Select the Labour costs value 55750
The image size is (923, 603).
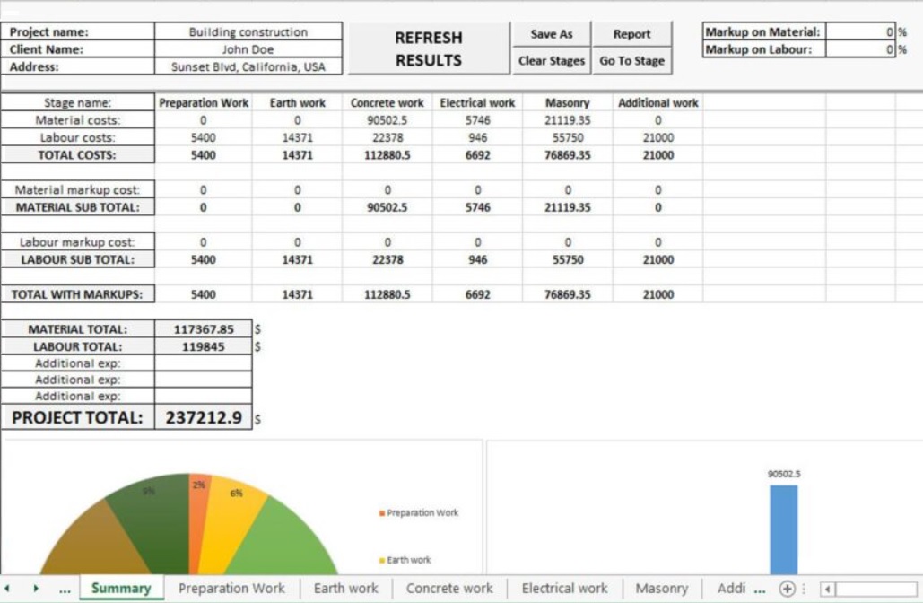tap(568, 138)
